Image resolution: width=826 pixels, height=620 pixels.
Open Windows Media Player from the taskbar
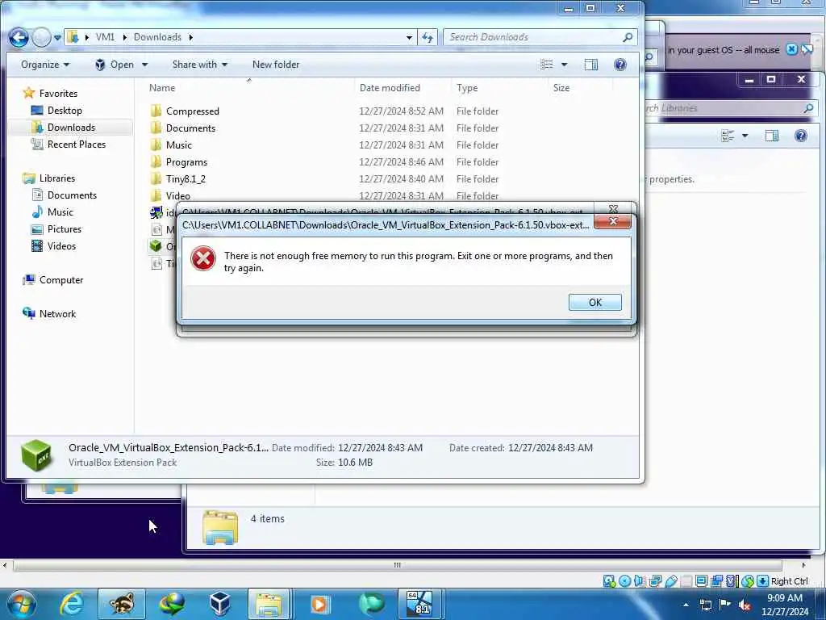[x=319, y=604]
